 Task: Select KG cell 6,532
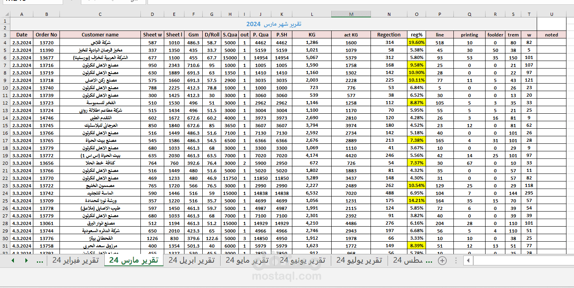click(312, 193)
